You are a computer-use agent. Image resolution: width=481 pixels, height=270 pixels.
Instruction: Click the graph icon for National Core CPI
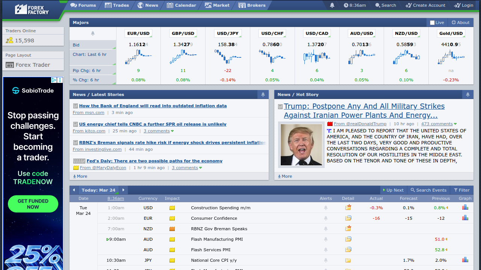465,259
